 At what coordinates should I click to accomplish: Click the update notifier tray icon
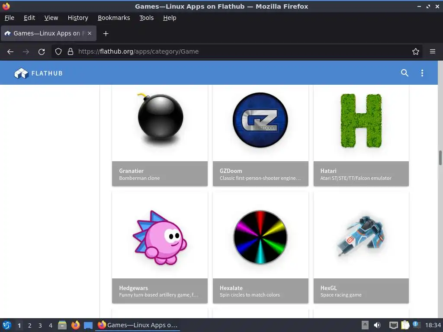[417, 325]
